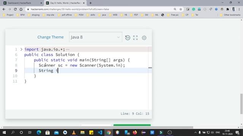Open Cortana from the taskbar
Screen dimensions: 243x136
click(x=21, y=133)
